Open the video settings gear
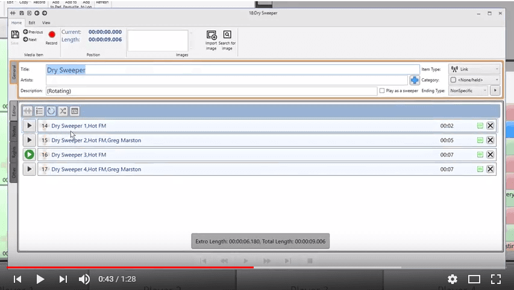The height and width of the screenshot is (290, 514). pos(453,279)
